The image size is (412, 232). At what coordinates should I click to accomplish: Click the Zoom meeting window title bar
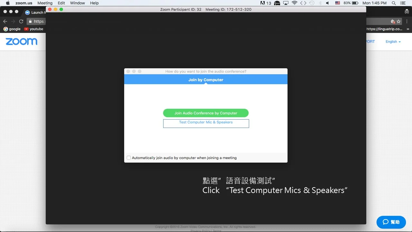[x=206, y=9]
